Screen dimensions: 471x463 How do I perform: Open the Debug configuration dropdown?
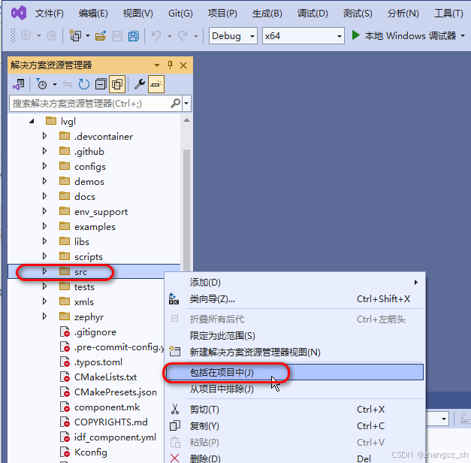[233, 36]
